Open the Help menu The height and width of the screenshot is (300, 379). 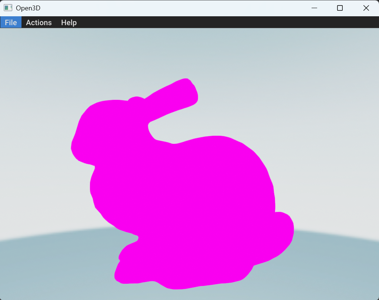(x=69, y=23)
